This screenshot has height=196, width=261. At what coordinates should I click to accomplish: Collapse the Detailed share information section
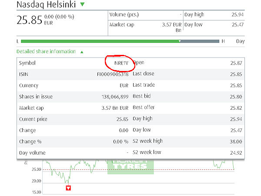pos(82,52)
